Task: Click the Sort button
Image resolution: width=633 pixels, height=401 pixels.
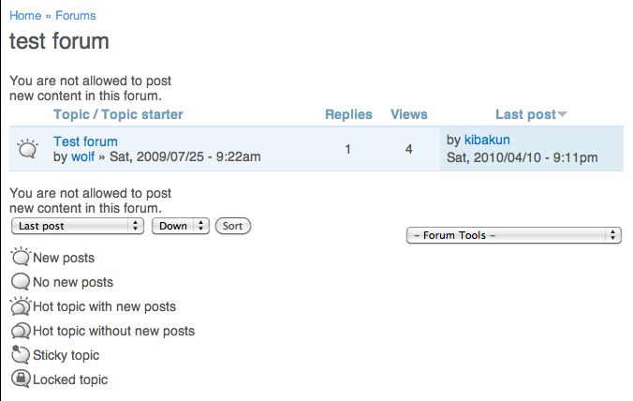Action: [x=233, y=226]
